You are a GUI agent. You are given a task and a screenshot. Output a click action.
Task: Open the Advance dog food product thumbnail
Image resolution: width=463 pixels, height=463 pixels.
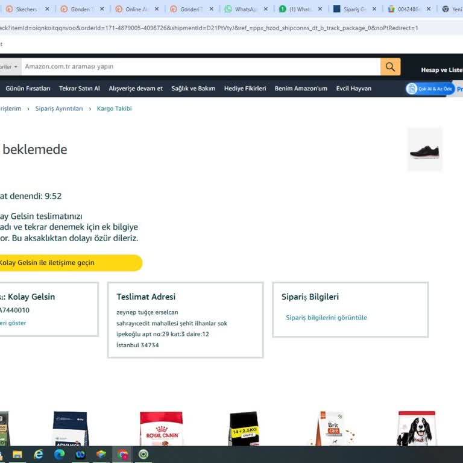coord(71,429)
